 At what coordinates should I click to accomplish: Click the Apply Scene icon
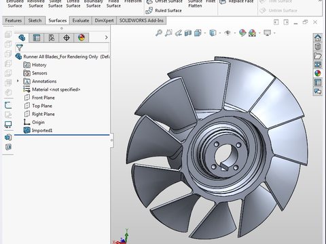(252, 33)
